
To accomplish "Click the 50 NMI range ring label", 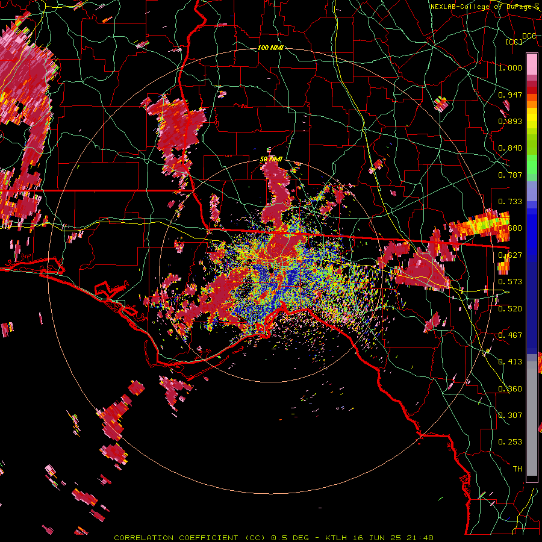I will [271, 160].
